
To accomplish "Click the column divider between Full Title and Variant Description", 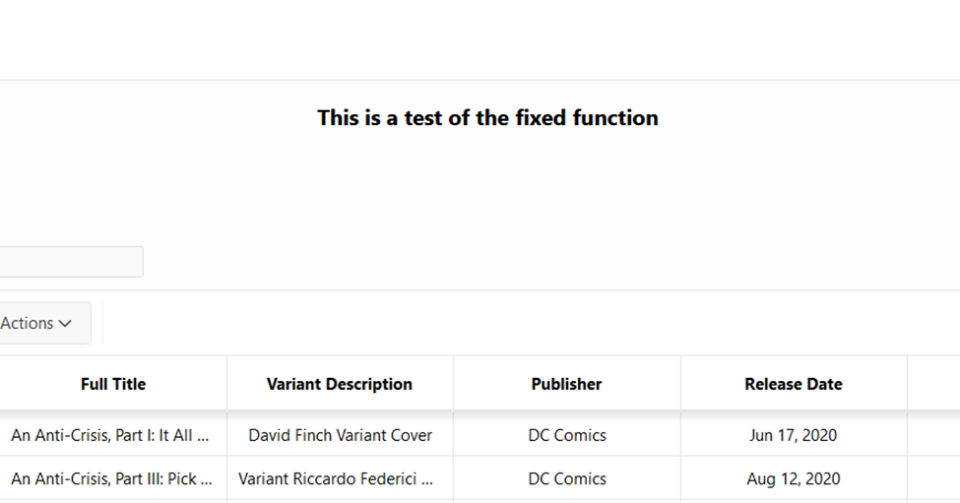I will pos(226,383).
